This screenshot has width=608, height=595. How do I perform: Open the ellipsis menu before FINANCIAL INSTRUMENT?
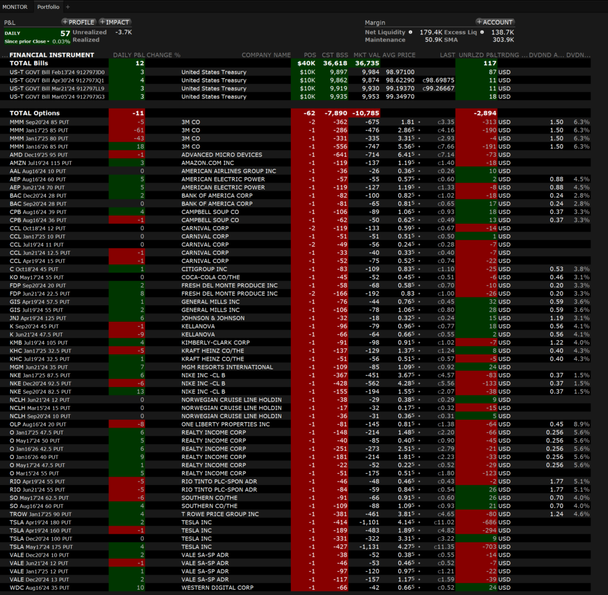pos(5,55)
